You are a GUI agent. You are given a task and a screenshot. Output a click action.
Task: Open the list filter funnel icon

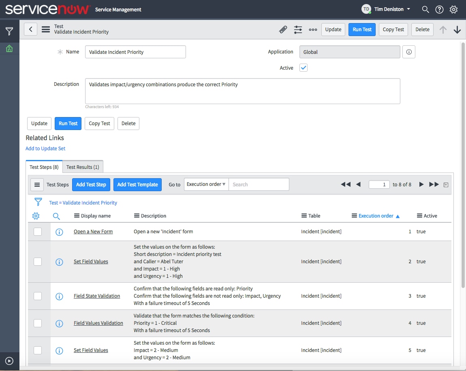click(x=38, y=202)
